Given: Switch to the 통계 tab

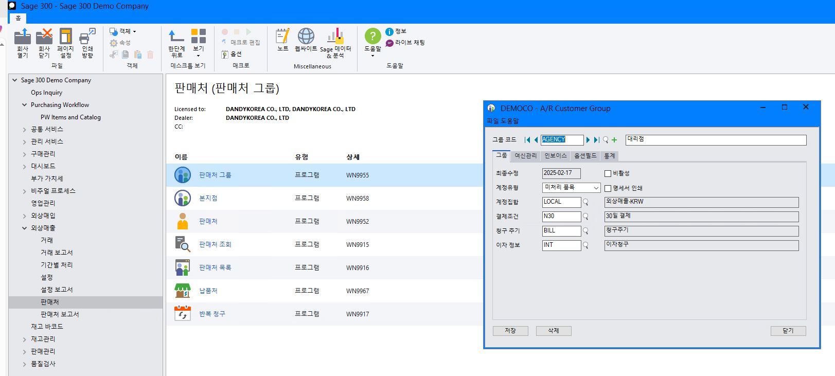Looking at the screenshot, I should pyautogui.click(x=609, y=156).
